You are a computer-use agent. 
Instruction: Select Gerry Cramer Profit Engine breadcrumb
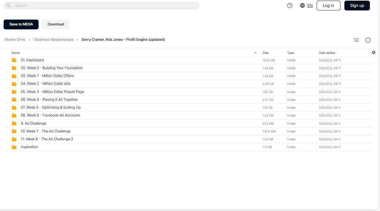pyautogui.click(x=123, y=39)
